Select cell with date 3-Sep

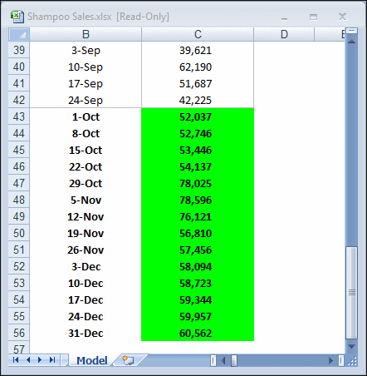tap(86, 50)
